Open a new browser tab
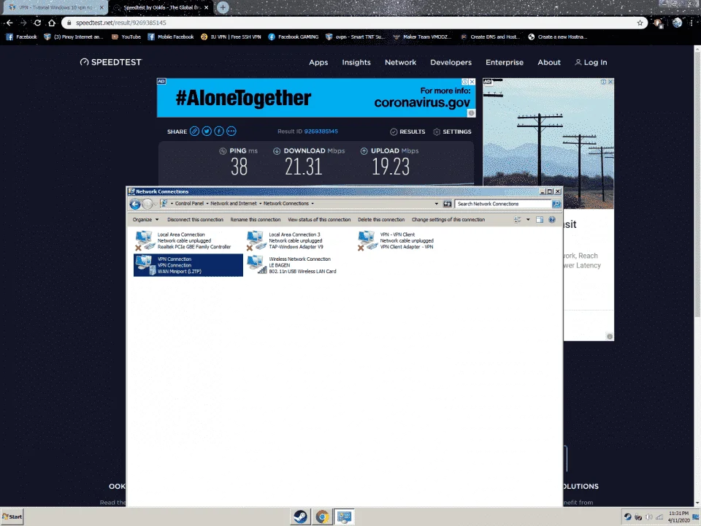The width and height of the screenshot is (701, 526). point(223,7)
